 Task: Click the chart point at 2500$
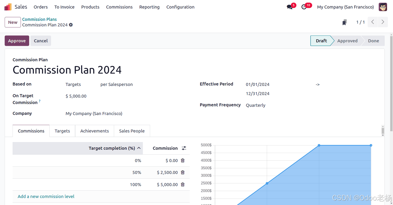[x=267, y=183]
